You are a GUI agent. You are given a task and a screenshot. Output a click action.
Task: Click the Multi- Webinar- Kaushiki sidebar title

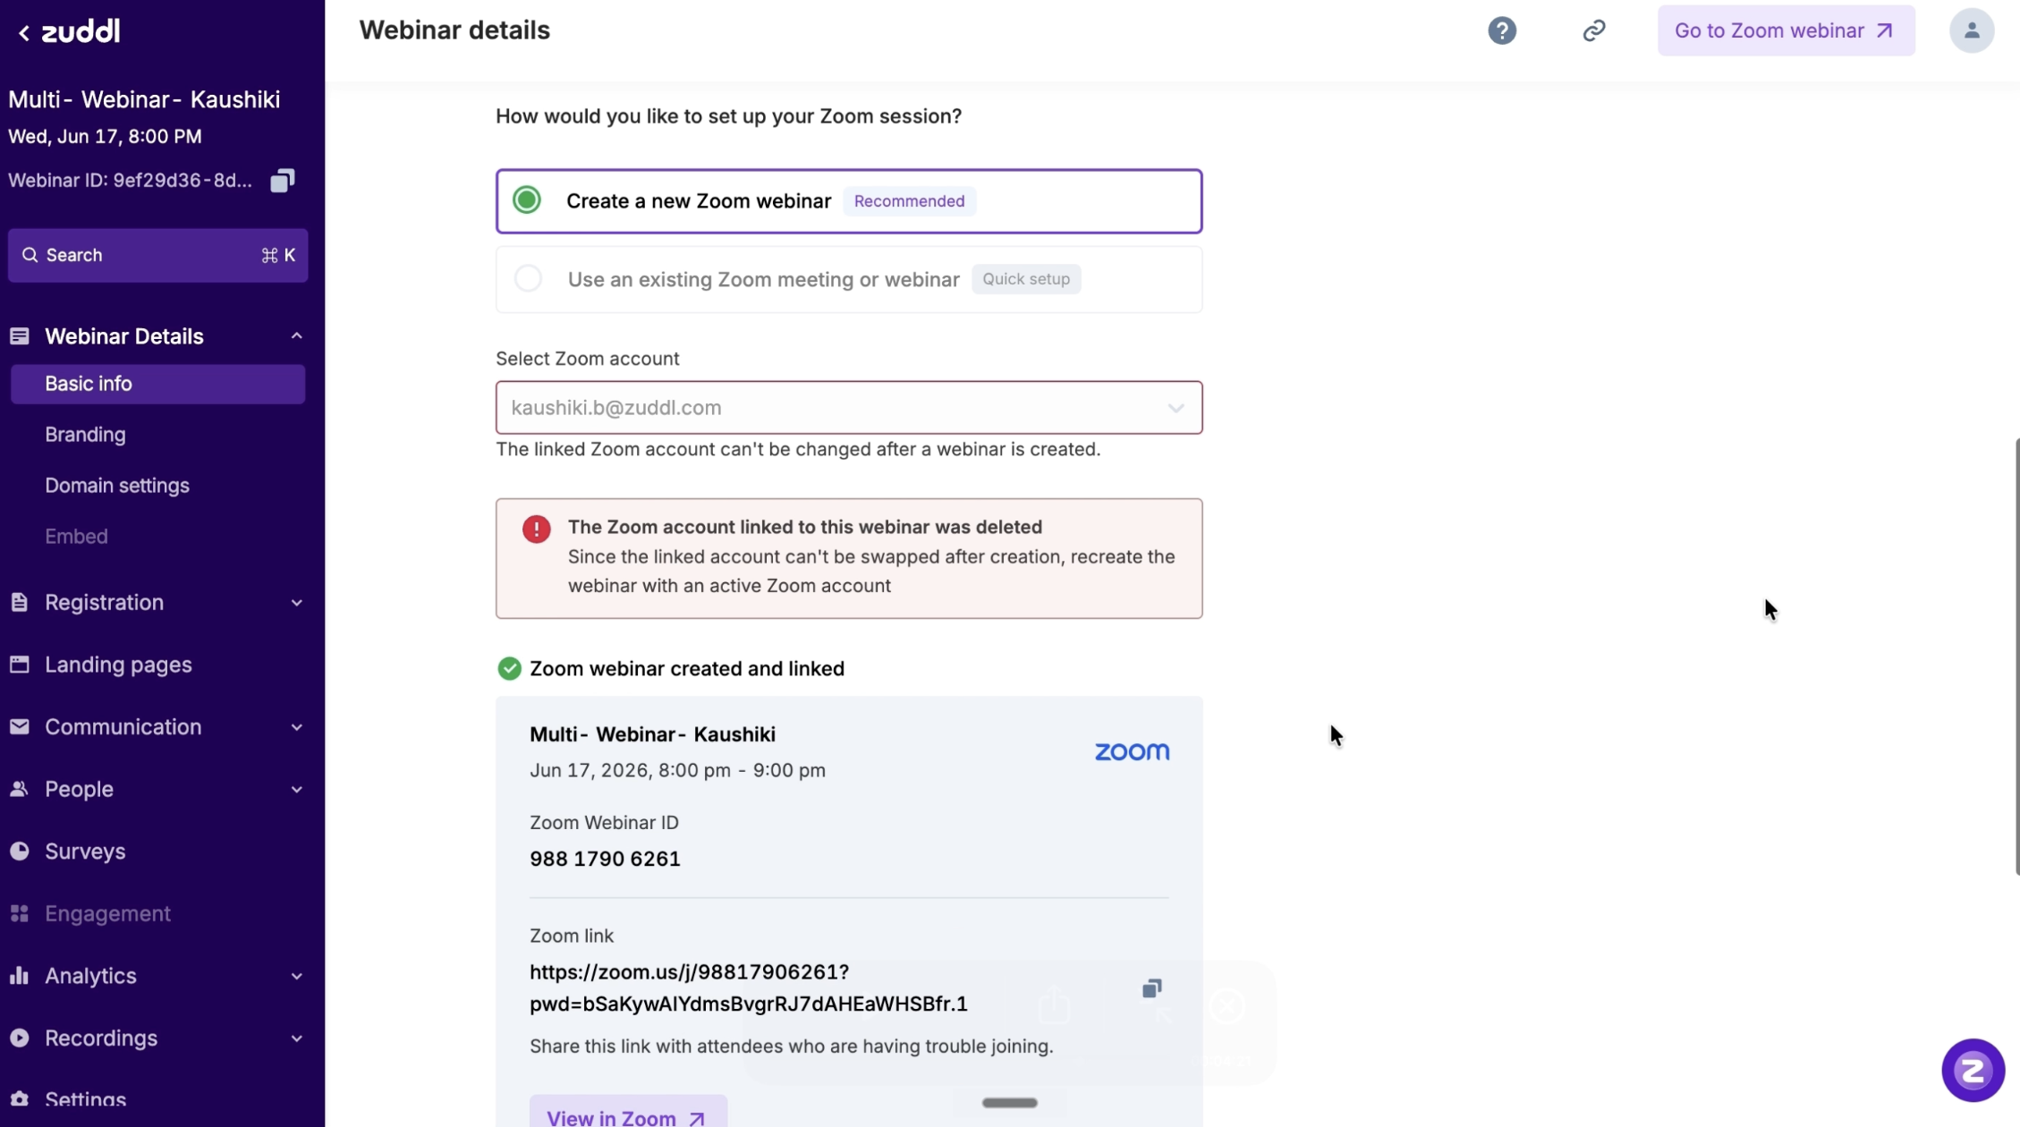144,99
